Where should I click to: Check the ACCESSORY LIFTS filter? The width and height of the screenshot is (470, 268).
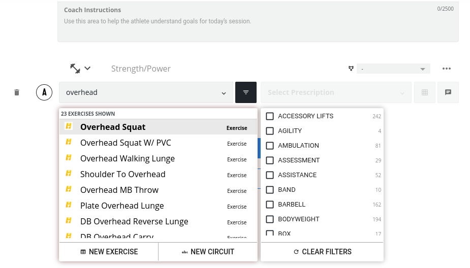point(270,116)
